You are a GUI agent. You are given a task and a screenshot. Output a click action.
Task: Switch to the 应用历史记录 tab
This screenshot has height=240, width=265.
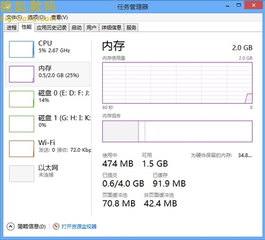tap(51, 27)
